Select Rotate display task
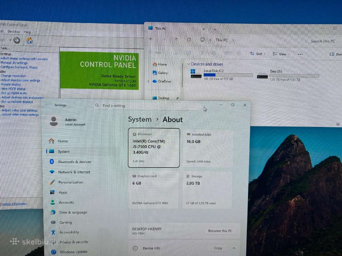The width and height of the screenshot is (342, 256). click(11, 84)
